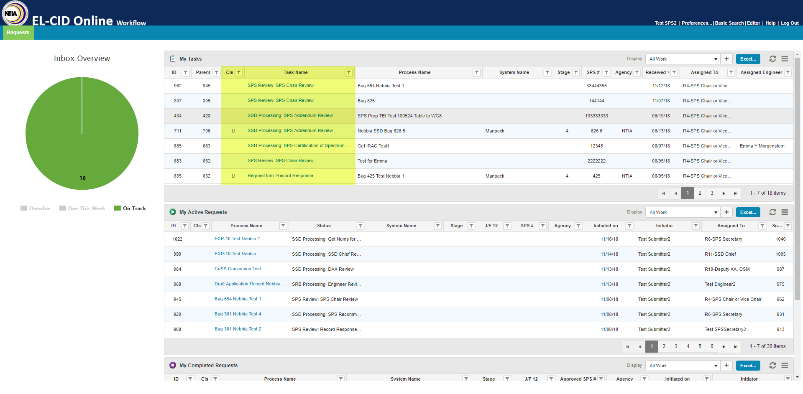
Task: Expand the My Tasks Display dropdown
Action: tap(683, 59)
